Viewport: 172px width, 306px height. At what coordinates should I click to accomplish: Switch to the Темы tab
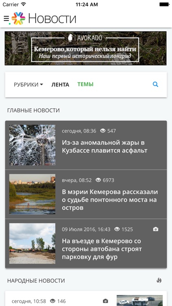coord(86,84)
